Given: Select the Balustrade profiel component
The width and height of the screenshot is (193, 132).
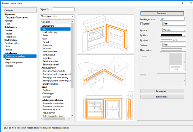Looking at the screenshot, I should tap(50, 61).
